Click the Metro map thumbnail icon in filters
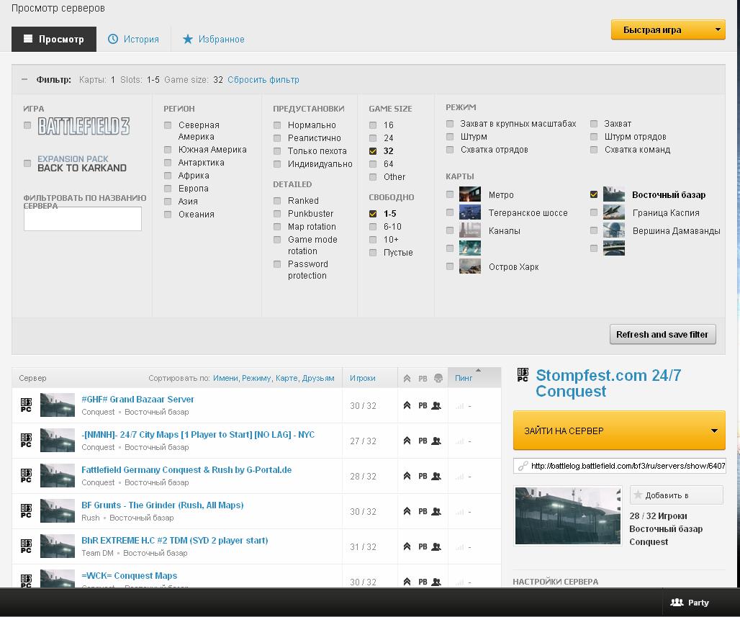Viewport: 740px width, 617px height. tap(469, 195)
